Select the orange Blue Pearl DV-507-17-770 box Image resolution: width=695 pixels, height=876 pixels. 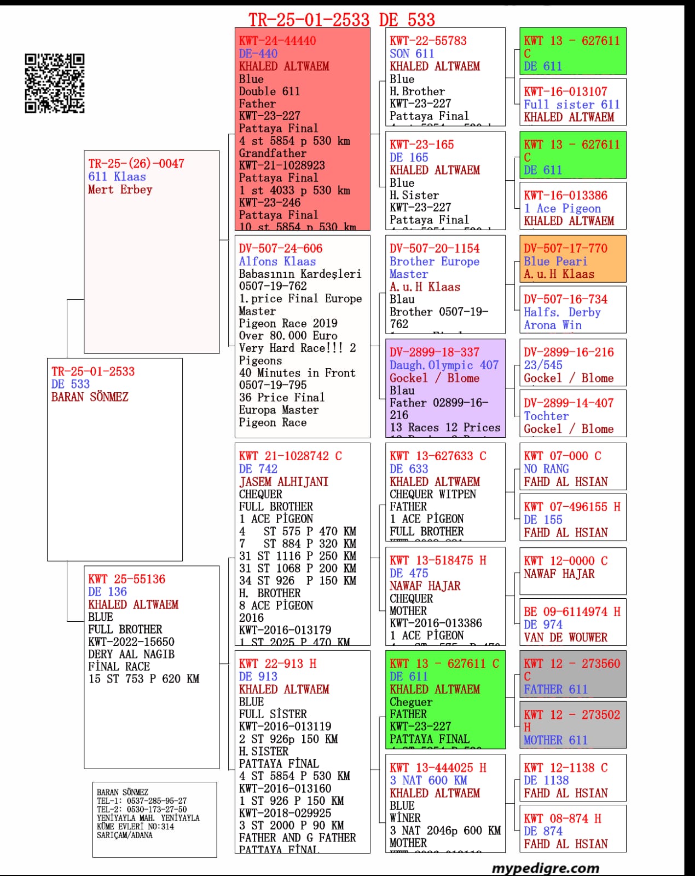(x=572, y=259)
